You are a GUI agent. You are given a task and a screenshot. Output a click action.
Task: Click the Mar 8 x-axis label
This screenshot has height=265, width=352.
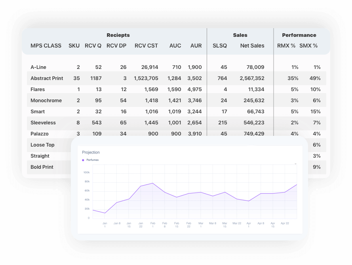click(x=213, y=223)
